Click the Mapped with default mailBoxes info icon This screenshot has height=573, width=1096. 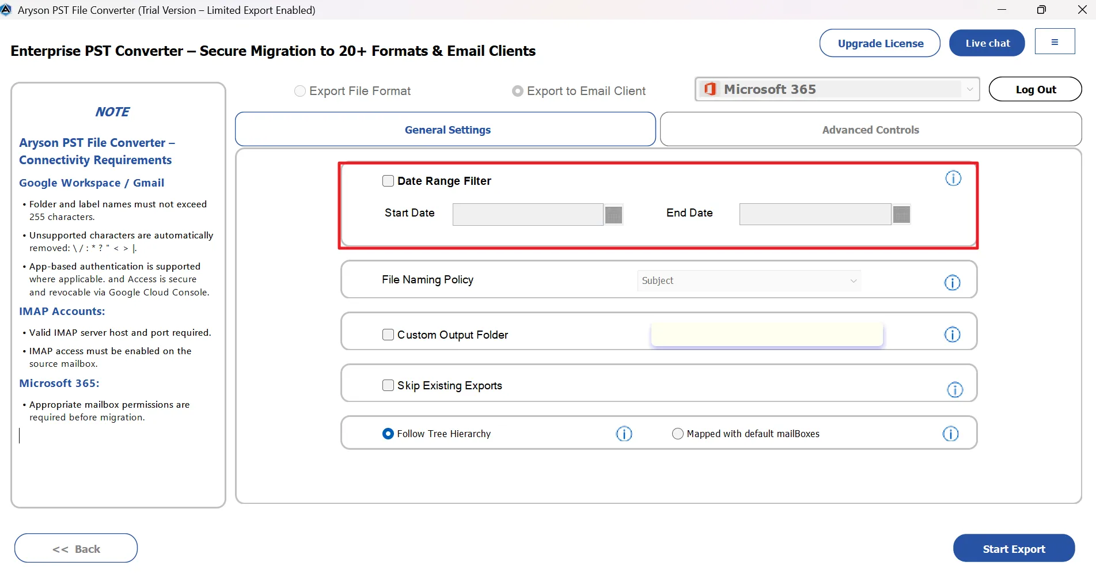pos(951,434)
